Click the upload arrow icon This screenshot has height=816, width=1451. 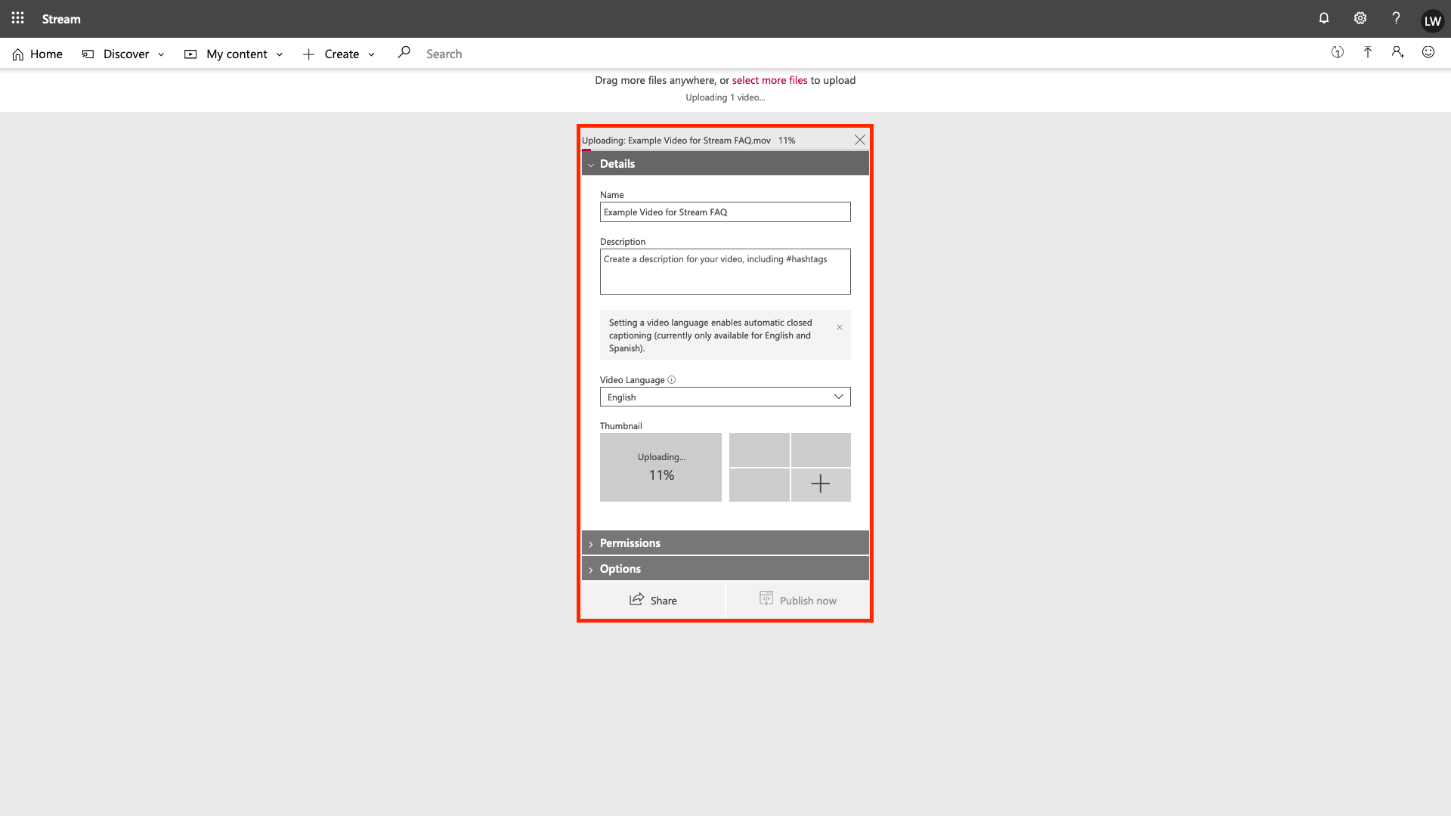[x=1368, y=52]
